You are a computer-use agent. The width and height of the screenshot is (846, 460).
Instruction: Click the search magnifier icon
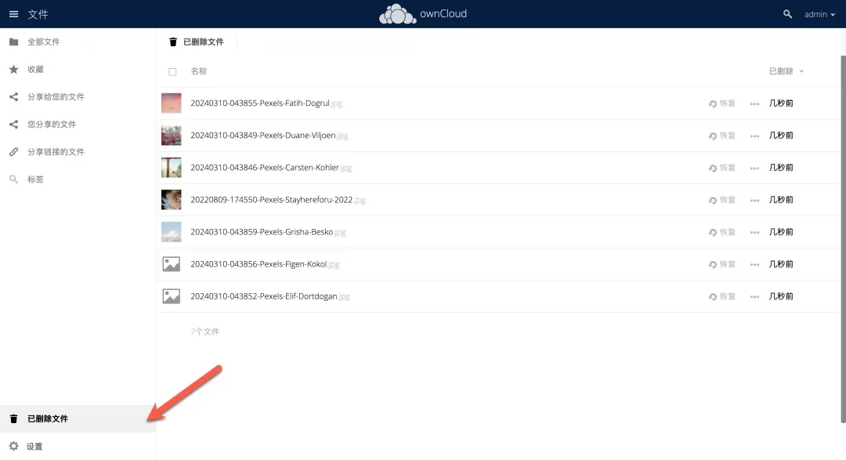787,14
